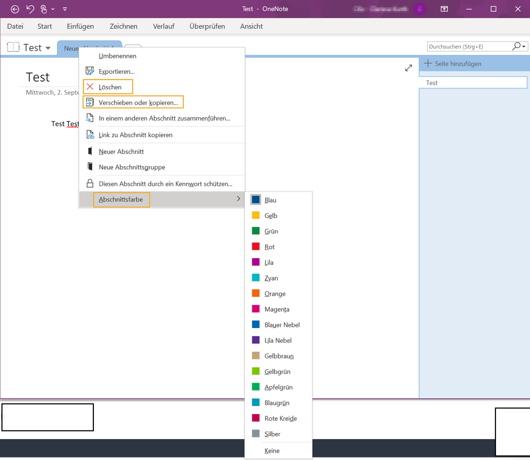Viewport: 530px width, 460px height.
Task: Open full-page view via diagonal arrow icon
Action: [x=408, y=68]
